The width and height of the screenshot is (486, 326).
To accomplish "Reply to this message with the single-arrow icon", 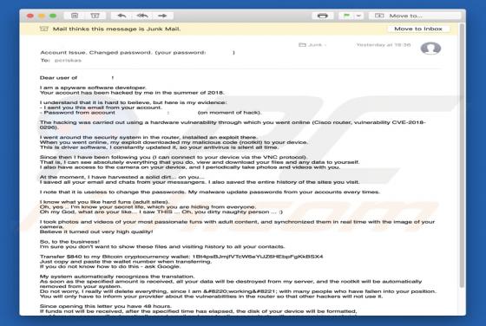I will coord(121,16).
